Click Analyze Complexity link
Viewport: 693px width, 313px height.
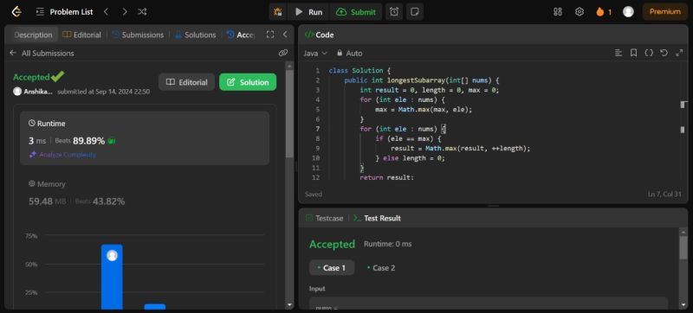pos(62,155)
